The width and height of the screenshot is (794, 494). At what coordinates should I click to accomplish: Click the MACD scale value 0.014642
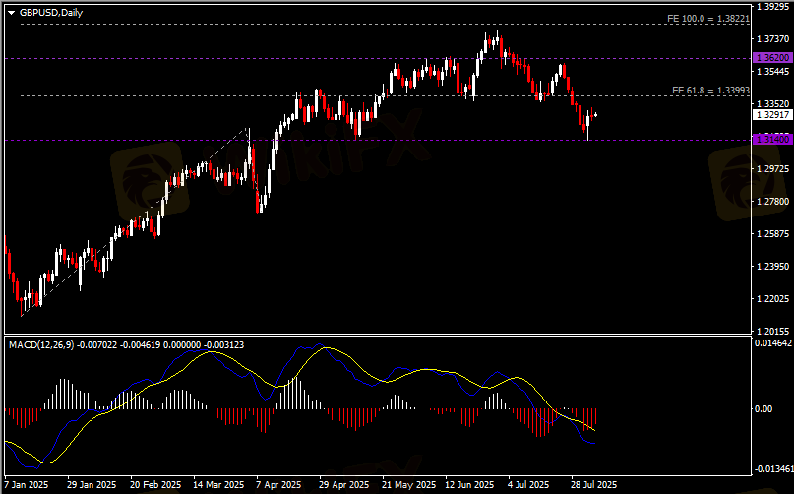773,343
